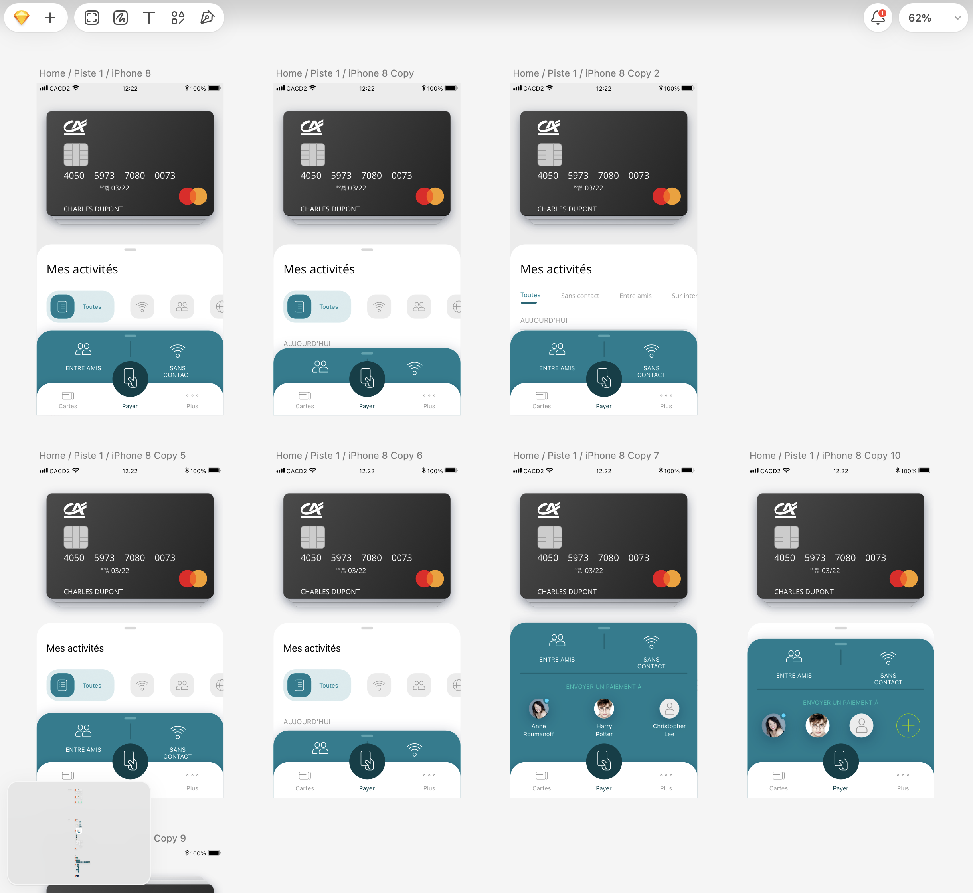The image size is (973, 893).
Task: Select the shape drawing tool
Action: [x=121, y=18]
